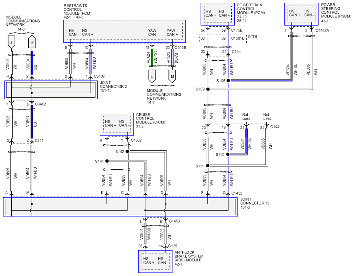Click splice label S109
354x276 pixels.
(200, 89)
